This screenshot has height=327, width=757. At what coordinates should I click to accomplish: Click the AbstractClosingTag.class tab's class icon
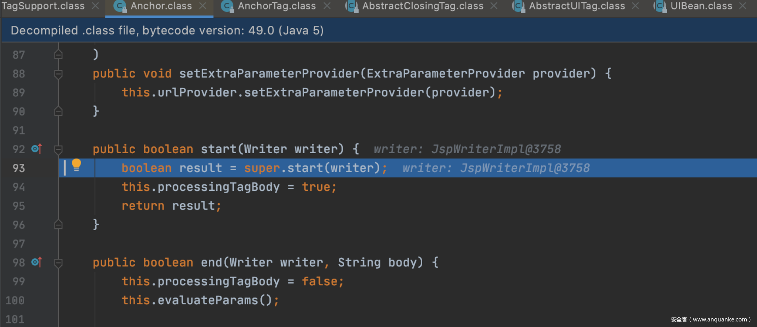point(351,6)
